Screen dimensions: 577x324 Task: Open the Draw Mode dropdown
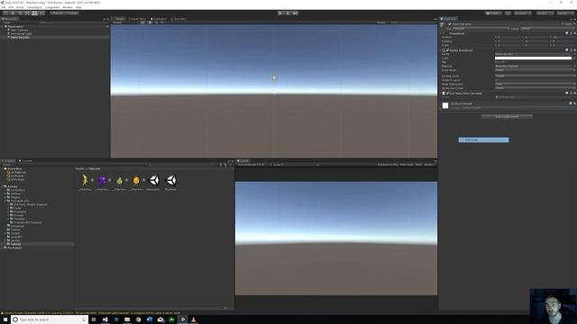(535, 70)
